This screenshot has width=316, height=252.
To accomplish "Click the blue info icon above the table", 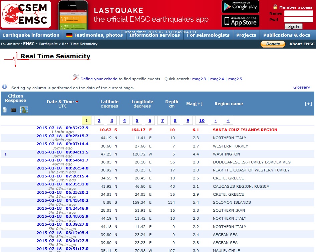I will point(4,87).
